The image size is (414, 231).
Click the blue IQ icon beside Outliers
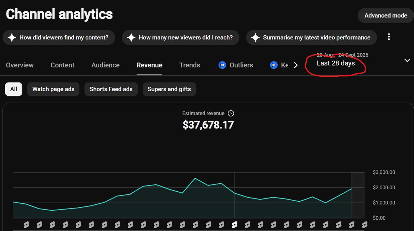[222, 65]
